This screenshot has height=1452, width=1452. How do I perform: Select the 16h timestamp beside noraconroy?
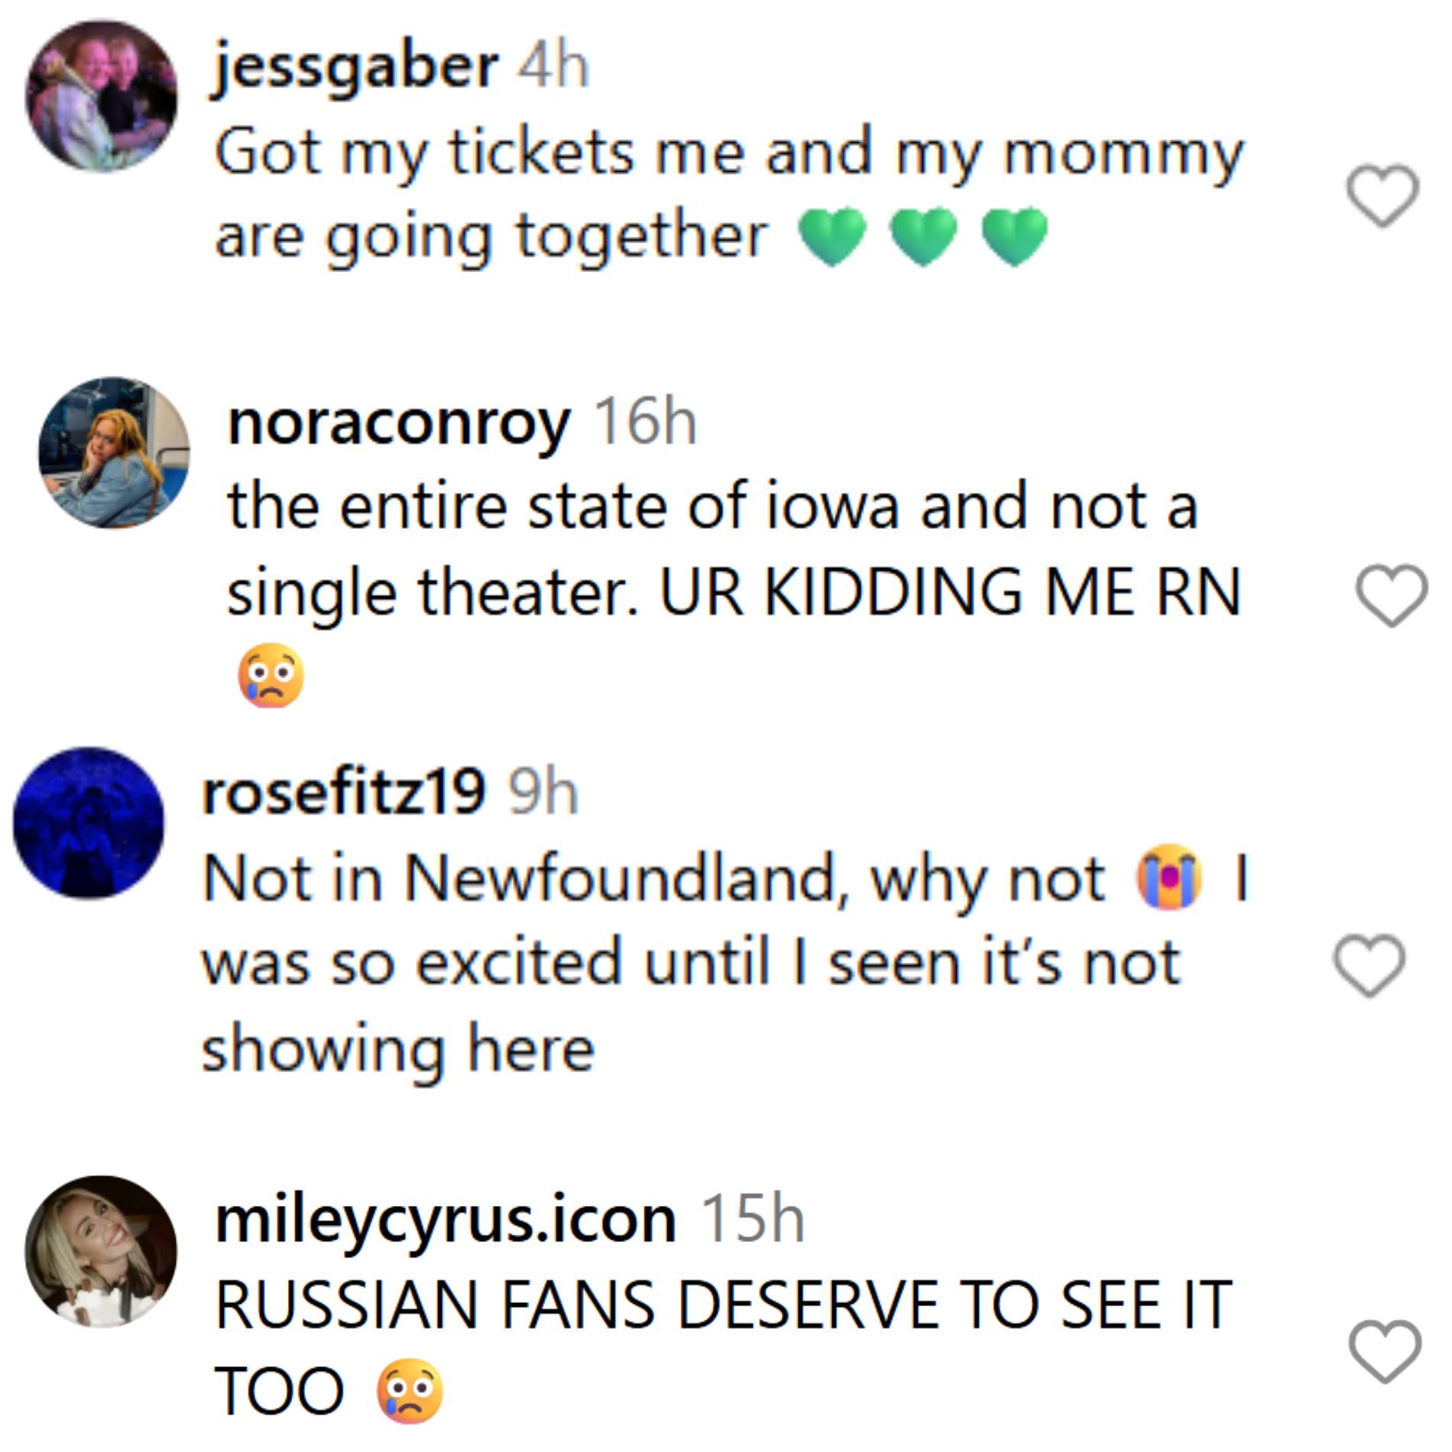tap(646, 423)
